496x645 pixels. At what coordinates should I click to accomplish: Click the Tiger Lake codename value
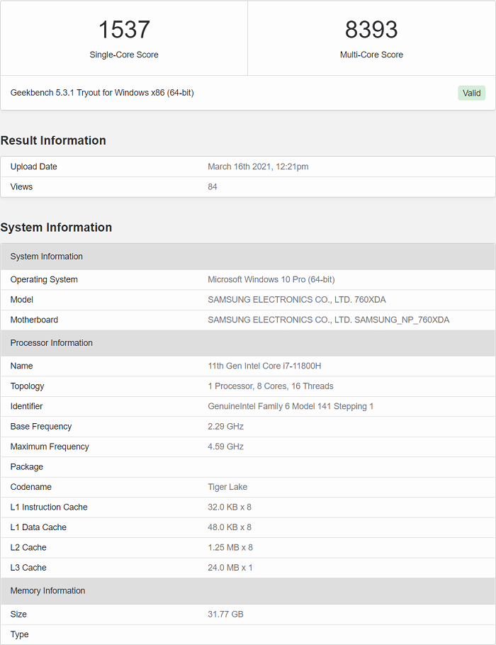227,487
